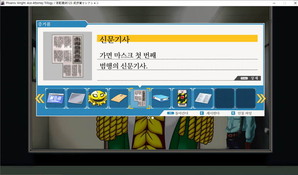Select the KB security card evidence
Viewport: 298px width, 175px height.
pos(55,98)
